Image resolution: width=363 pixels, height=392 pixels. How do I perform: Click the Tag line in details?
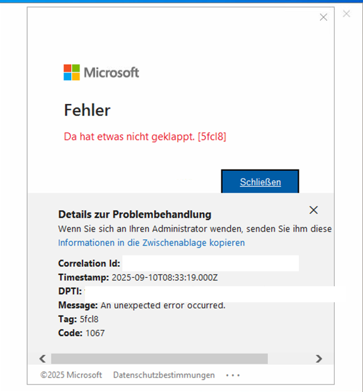[x=78, y=319]
